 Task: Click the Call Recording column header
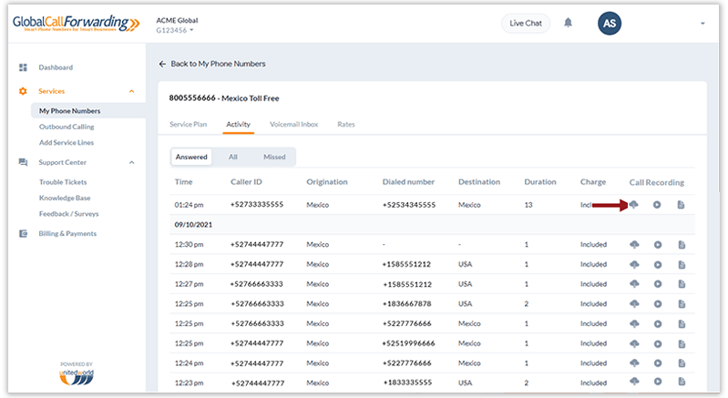tap(657, 182)
